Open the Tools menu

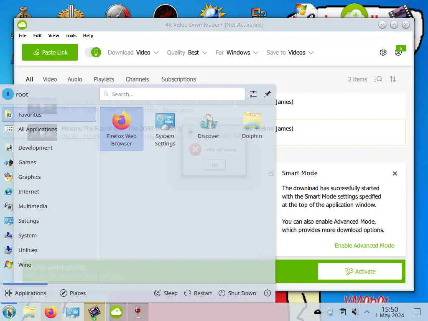pyautogui.click(x=71, y=36)
